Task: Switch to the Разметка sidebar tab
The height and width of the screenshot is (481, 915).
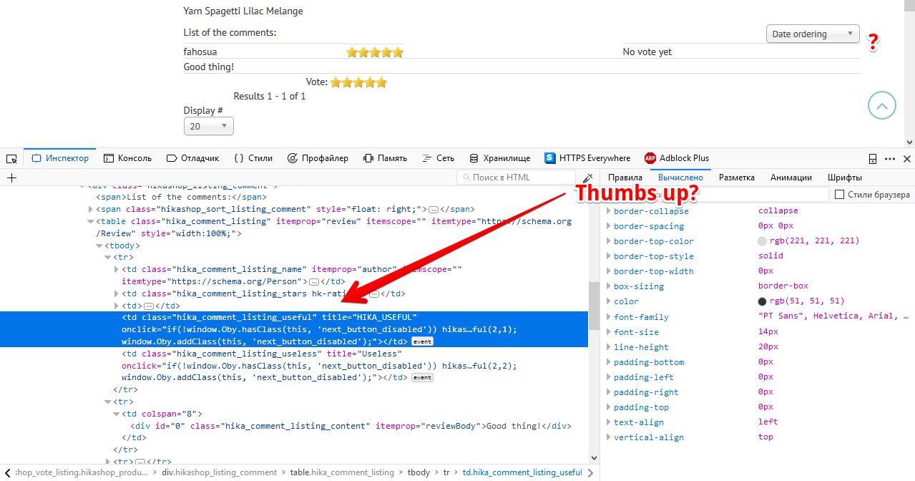Action: click(737, 178)
